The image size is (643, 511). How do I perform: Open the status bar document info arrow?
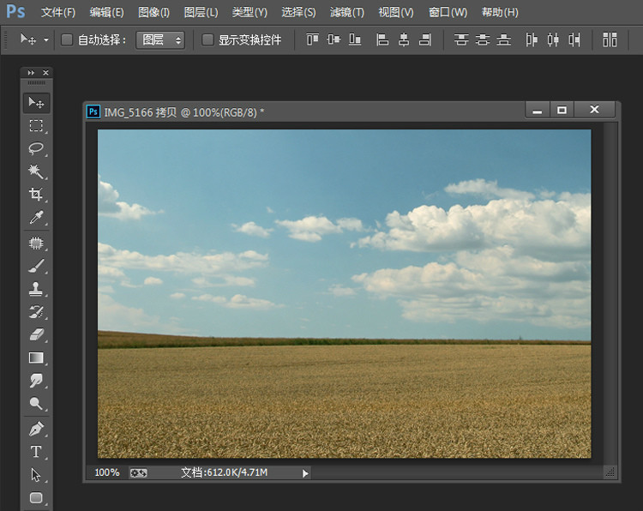pyautogui.click(x=305, y=472)
